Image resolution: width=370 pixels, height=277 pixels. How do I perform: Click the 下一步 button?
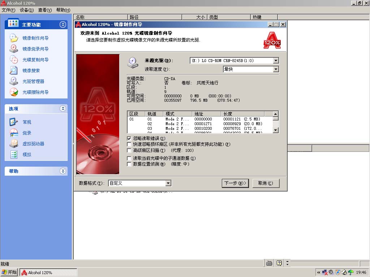(x=235, y=183)
